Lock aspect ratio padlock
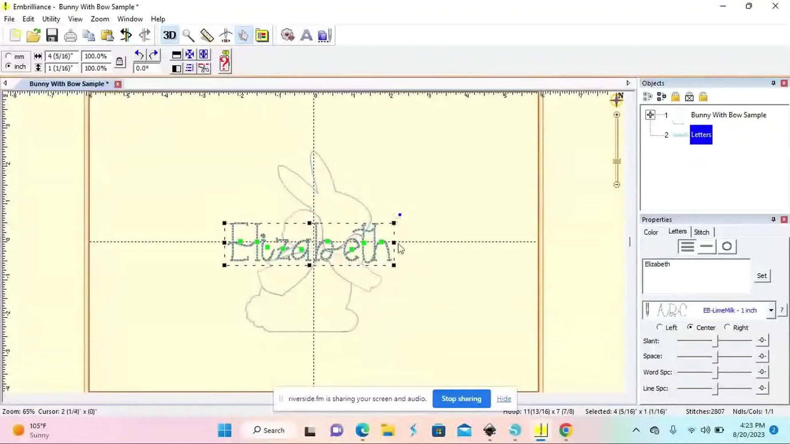The image size is (790, 444). pos(119,62)
